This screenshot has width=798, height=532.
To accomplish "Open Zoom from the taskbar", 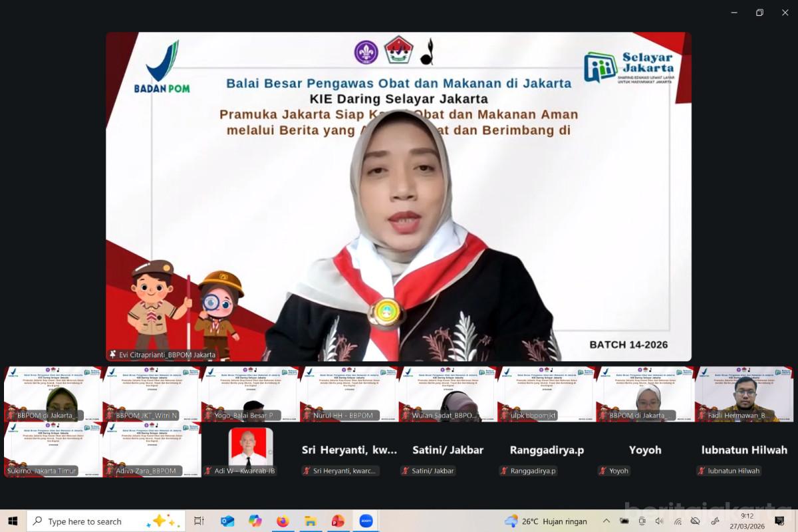I will (366, 521).
